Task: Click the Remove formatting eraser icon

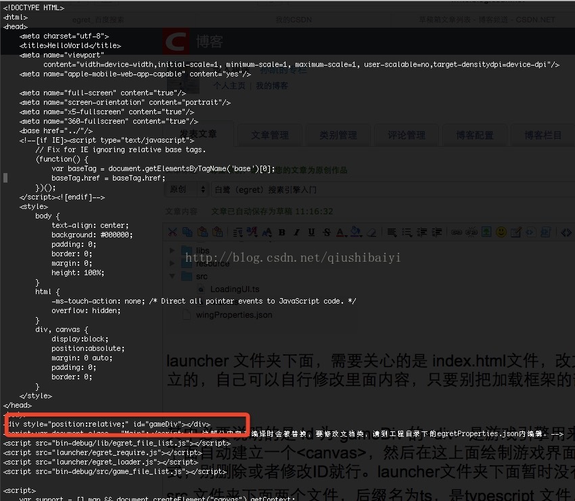Action: (x=371, y=232)
